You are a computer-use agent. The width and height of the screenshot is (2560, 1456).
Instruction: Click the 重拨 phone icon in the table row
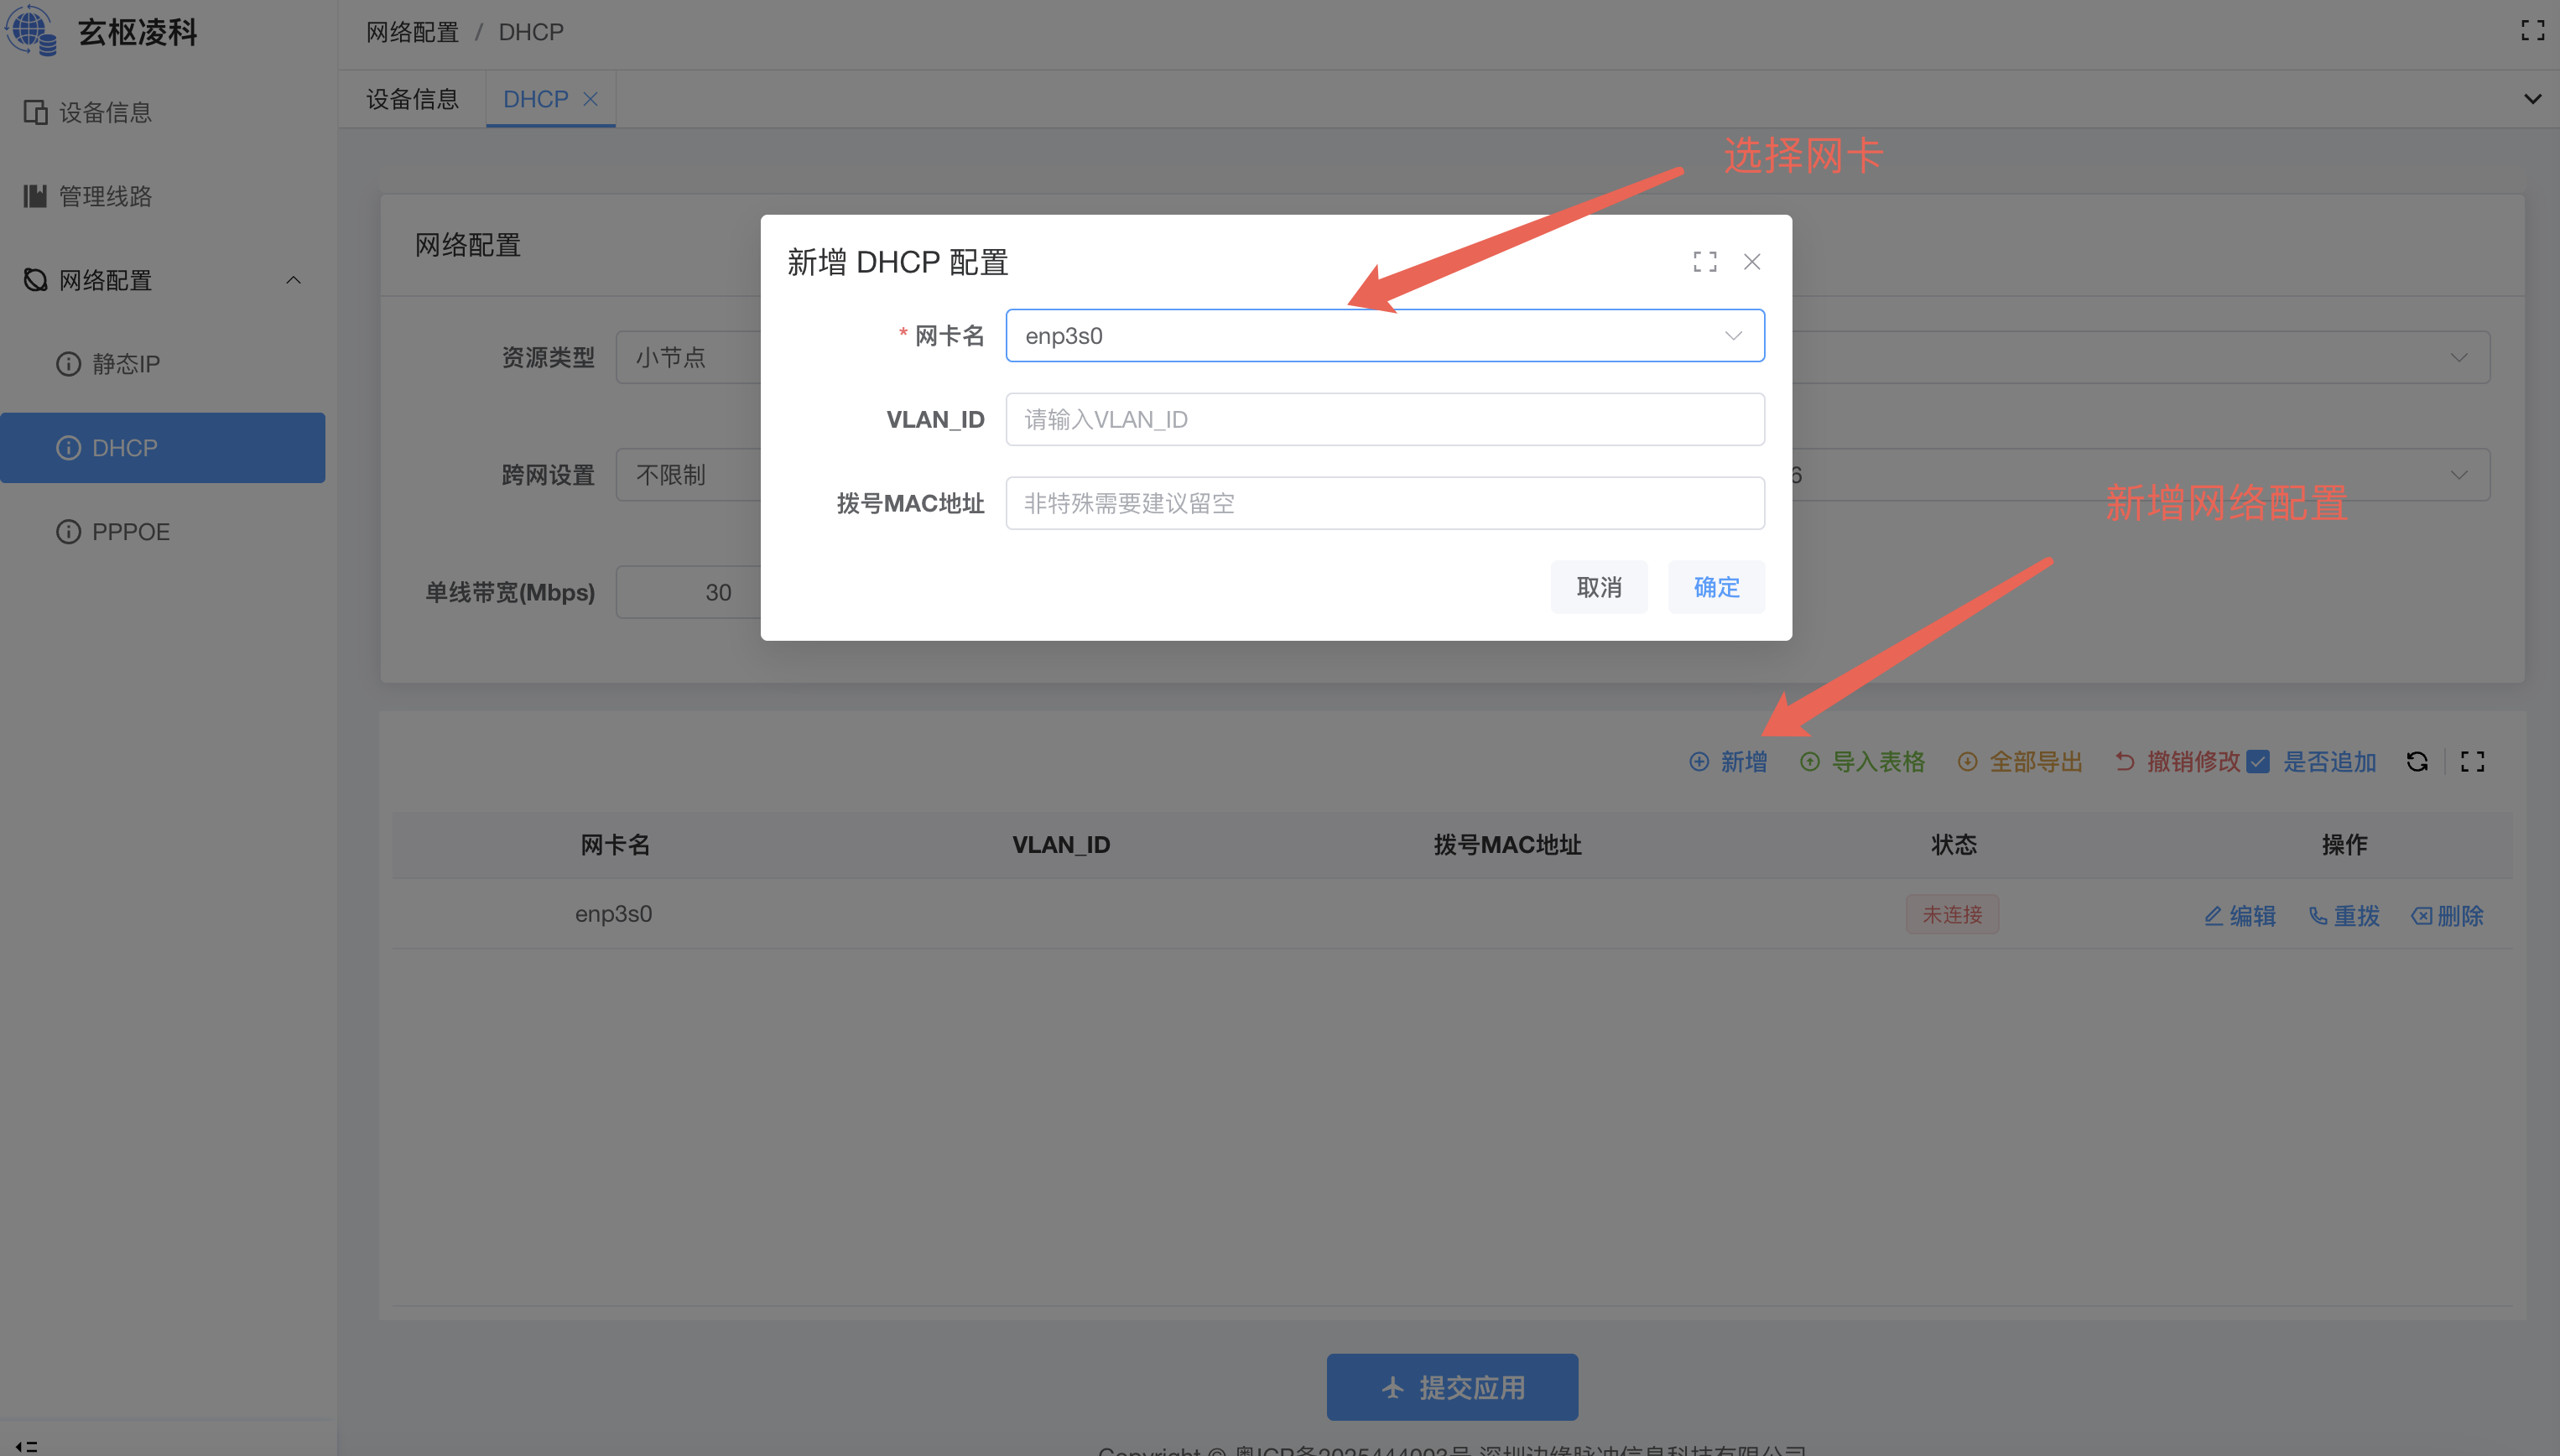pyautogui.click(x=2317, y=916)
